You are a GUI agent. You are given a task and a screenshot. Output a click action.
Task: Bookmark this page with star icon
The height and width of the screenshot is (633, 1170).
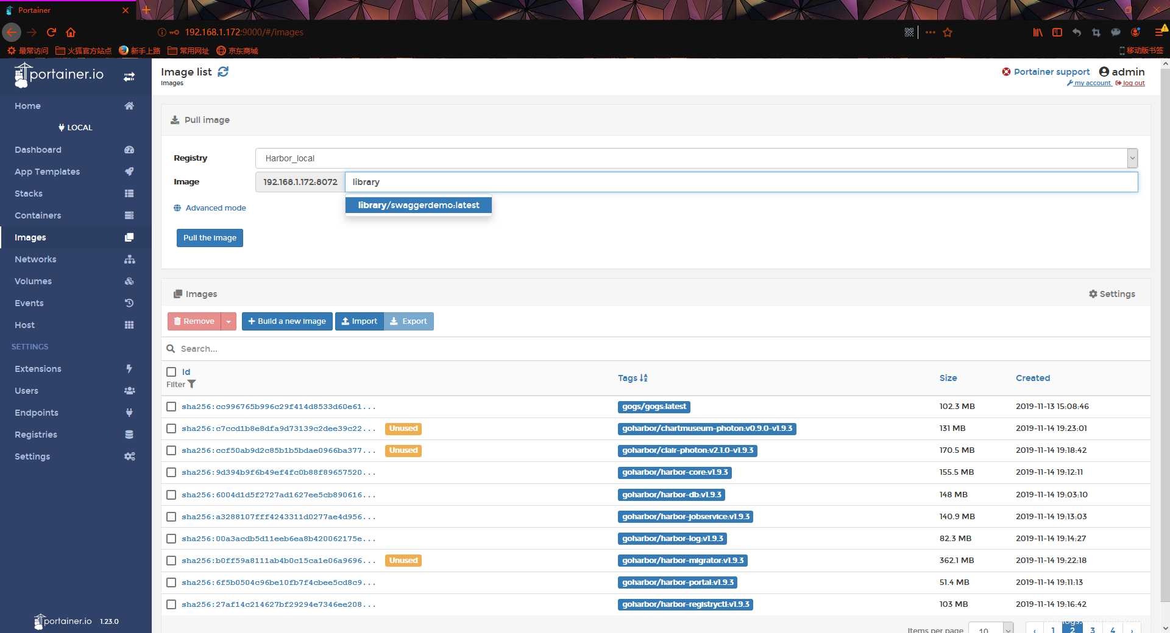tap(948, 32)
